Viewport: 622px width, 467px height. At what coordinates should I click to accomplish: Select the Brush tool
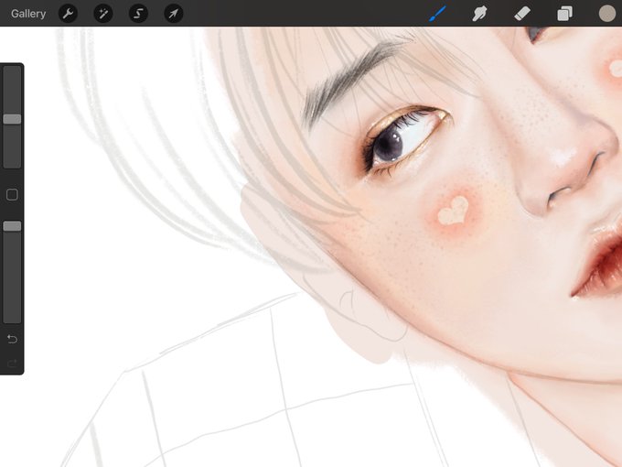tap(438, 14)
